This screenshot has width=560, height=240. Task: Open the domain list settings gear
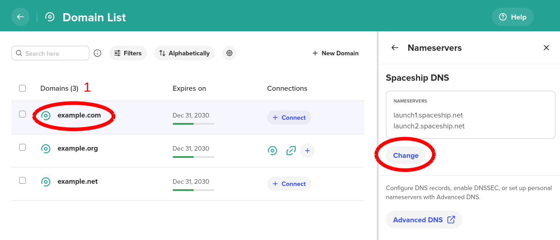[229, 53]
